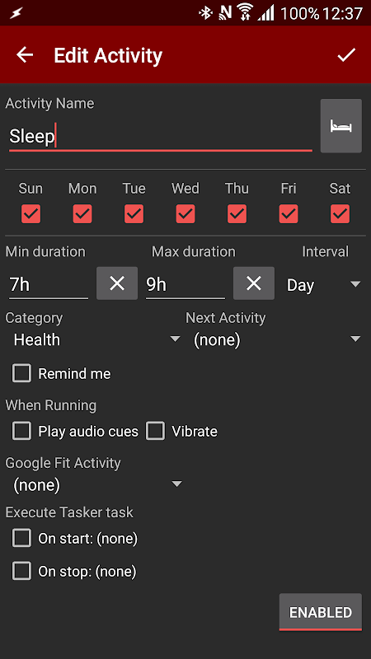The width and height of the screenshot is (371, 659).
Task: Tap the lightning bolt notification icon
Action: point(16,14)
